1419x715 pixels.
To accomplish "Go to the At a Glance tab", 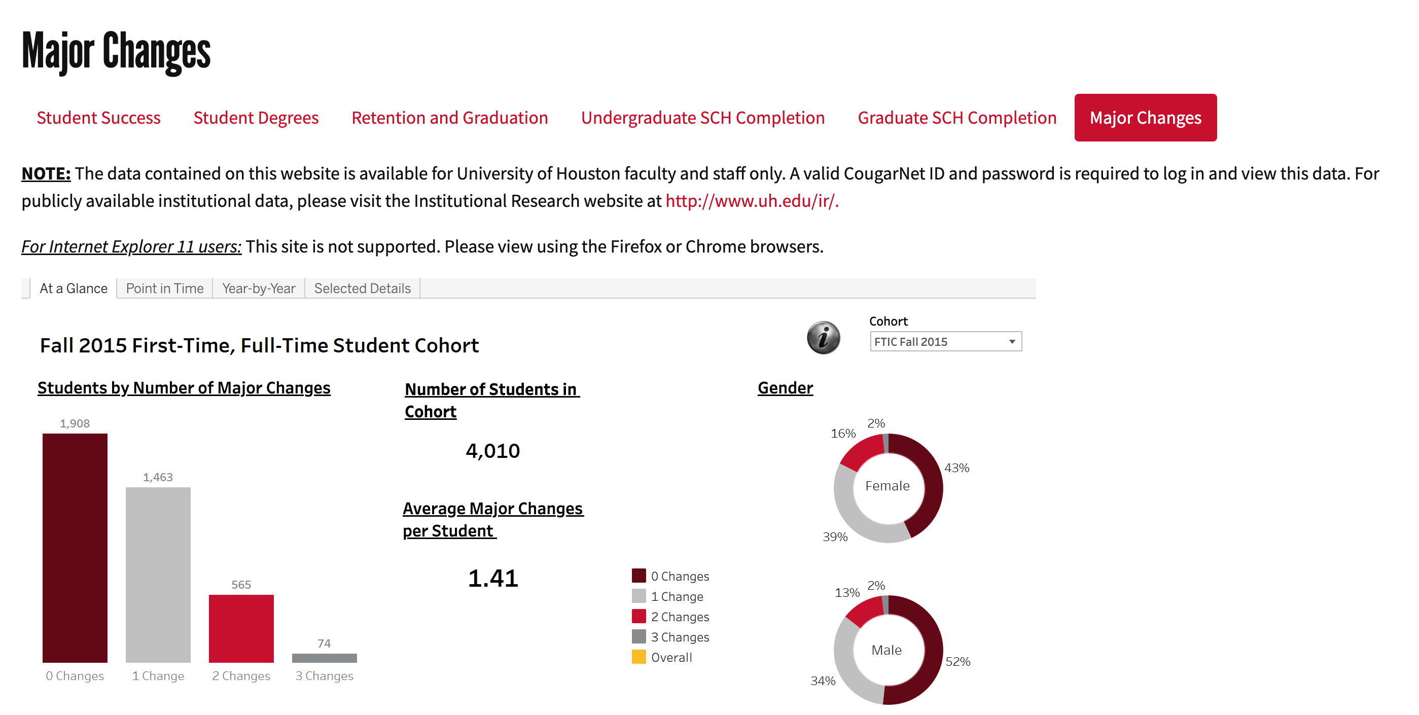I will [73, 288].
